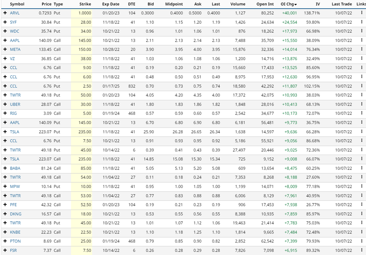Open the BABA symbol link
The width and height of the screenshot is (366, 255).
point(15,168)
